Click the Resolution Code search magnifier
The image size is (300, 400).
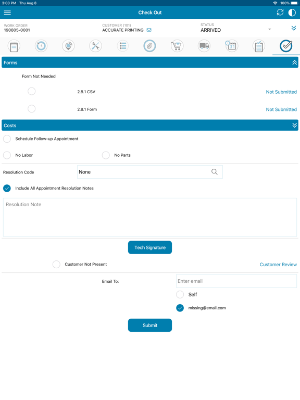(215, 172)
